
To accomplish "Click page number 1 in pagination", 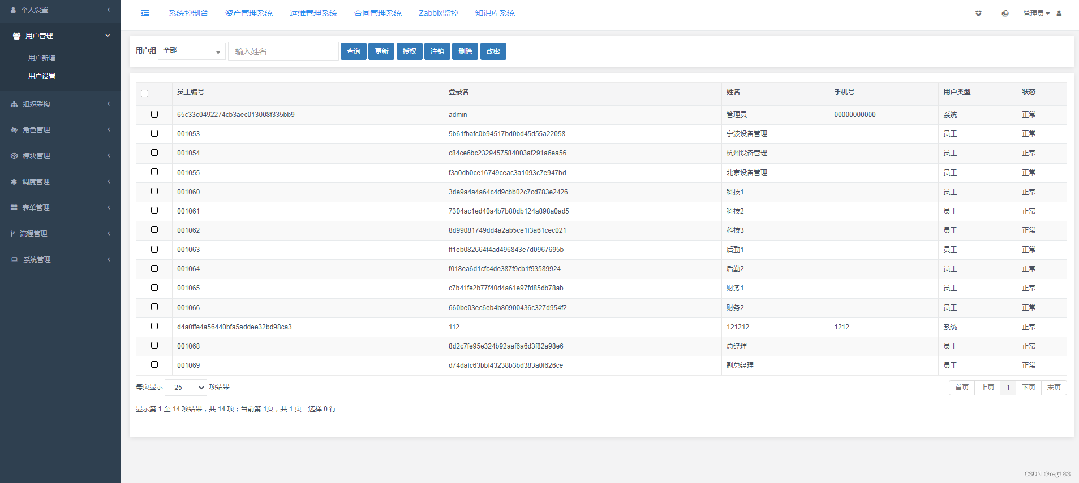I will click(1008, 388).
